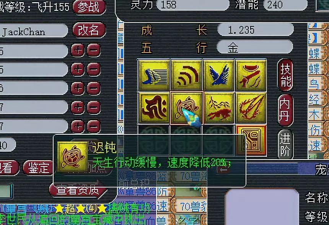Open the 技能 skills tab
Image resolution: width=329 pixels, height=225 pixels.
point(285,75)
